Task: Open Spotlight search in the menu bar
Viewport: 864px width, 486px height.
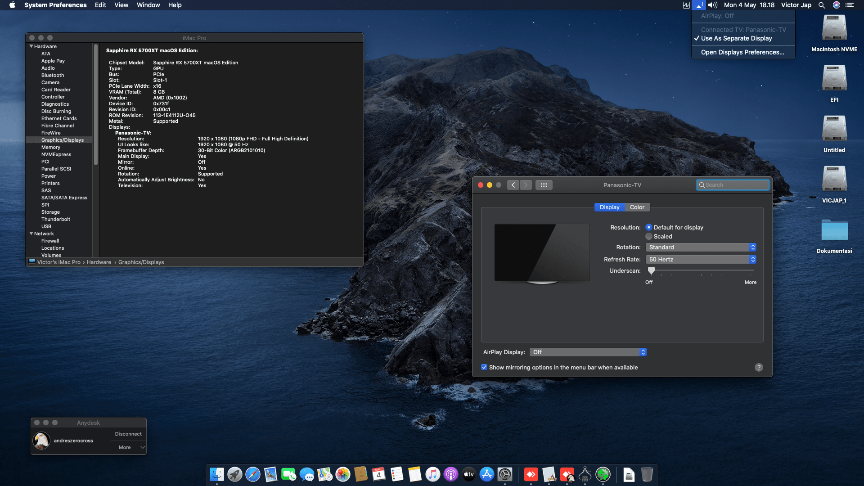Action: pyautogui.click(x=822, y=5)
